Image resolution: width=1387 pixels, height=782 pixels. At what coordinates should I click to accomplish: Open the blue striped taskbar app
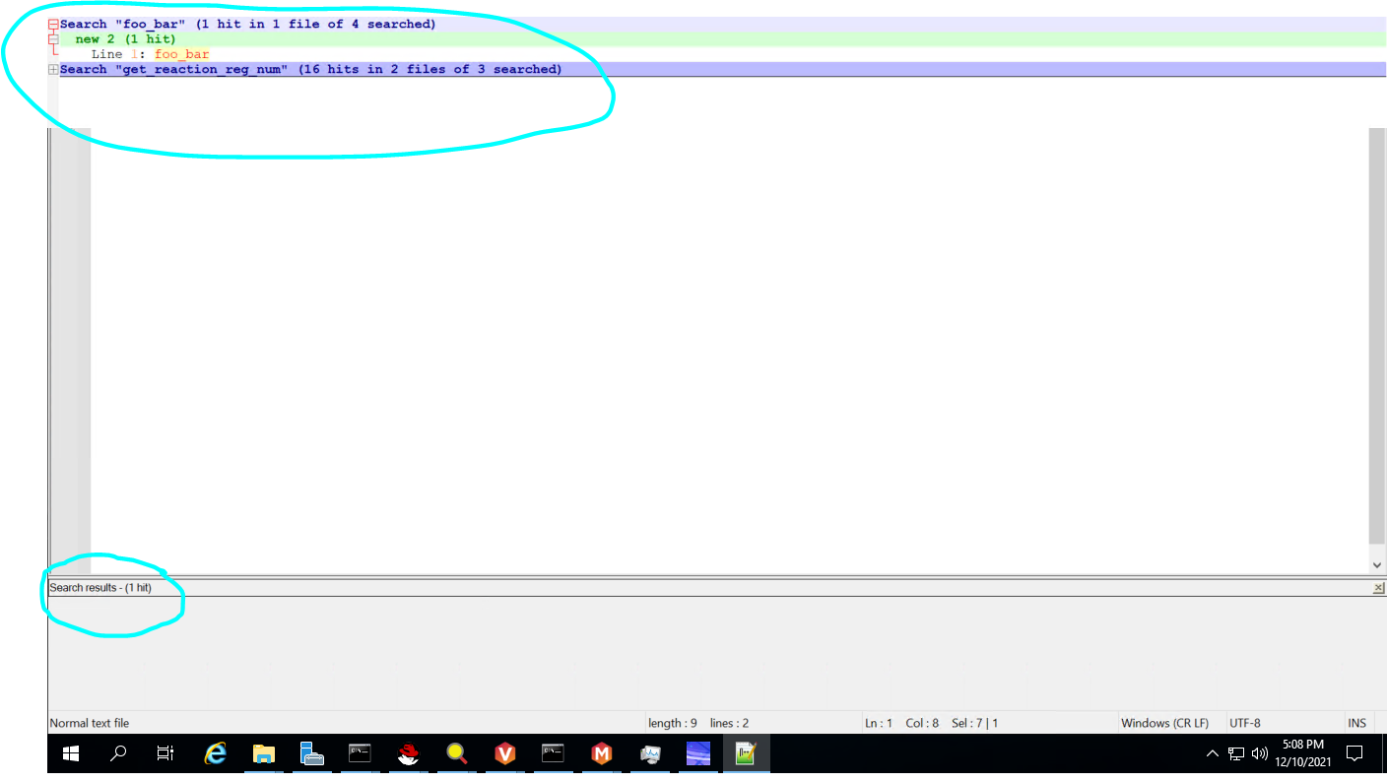pos(697,754)
